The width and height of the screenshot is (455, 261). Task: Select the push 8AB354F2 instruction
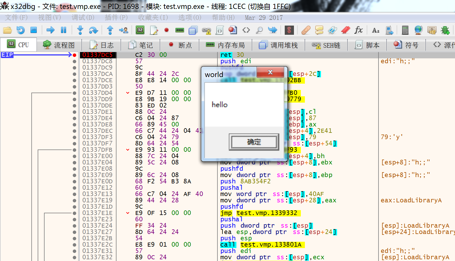point(246,181)
